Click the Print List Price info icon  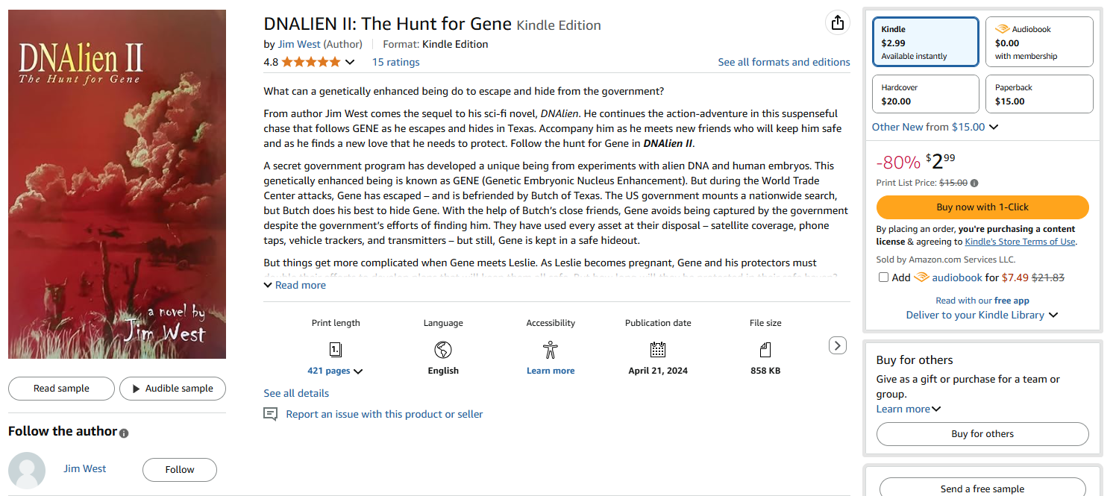pyautogui.click(x=974, y=183)
